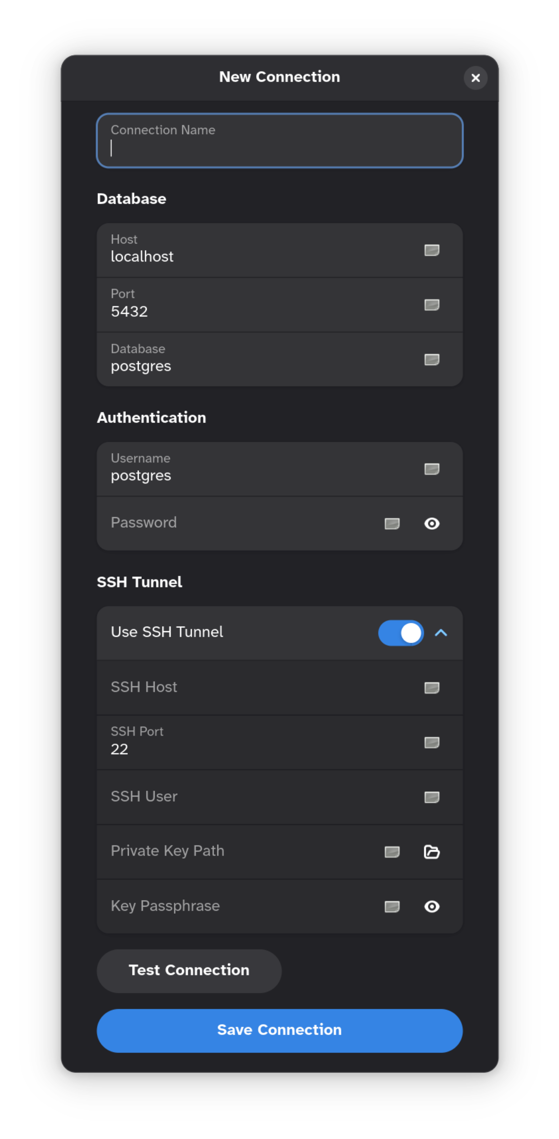This screenshot has height=1139, width=559.
Task: Click the paste icon next to Port 5432
Action: 432,305
